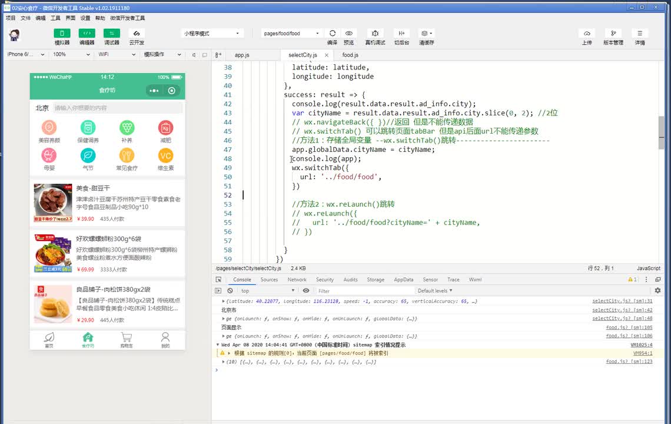Open the selectCity.js:31 source link
This screenshot has width=671, height=424.
pyautogui.click(x=622, y=301)
